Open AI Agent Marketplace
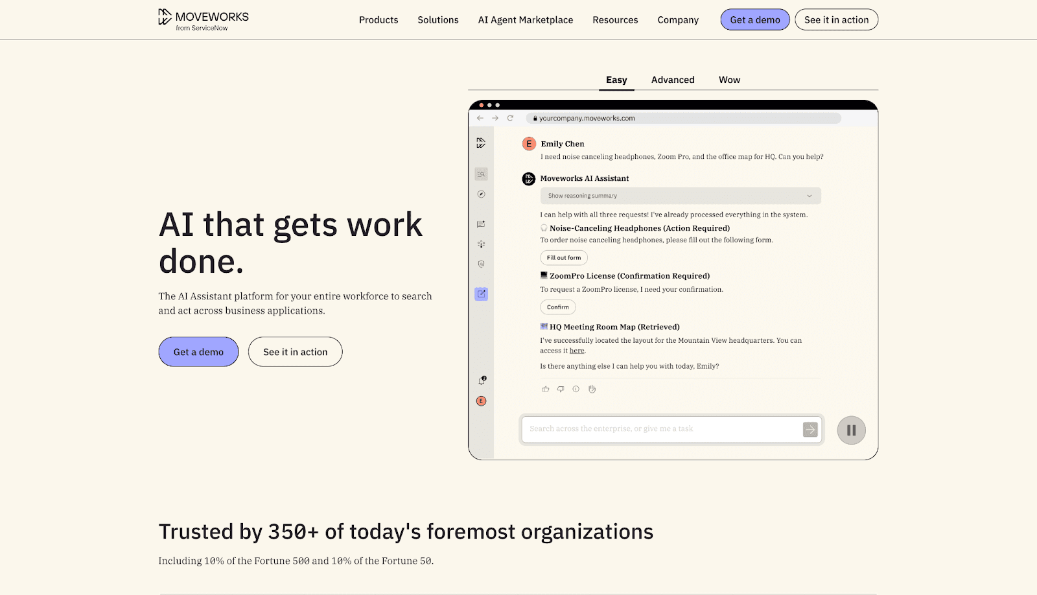This screenshot has width=1037, height=595. click(526, 20)
